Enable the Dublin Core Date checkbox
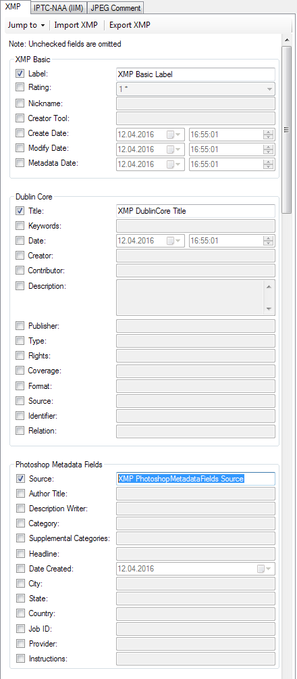Image resolution: width=297 pixels, height=679 pixels. tap(20, 240)
